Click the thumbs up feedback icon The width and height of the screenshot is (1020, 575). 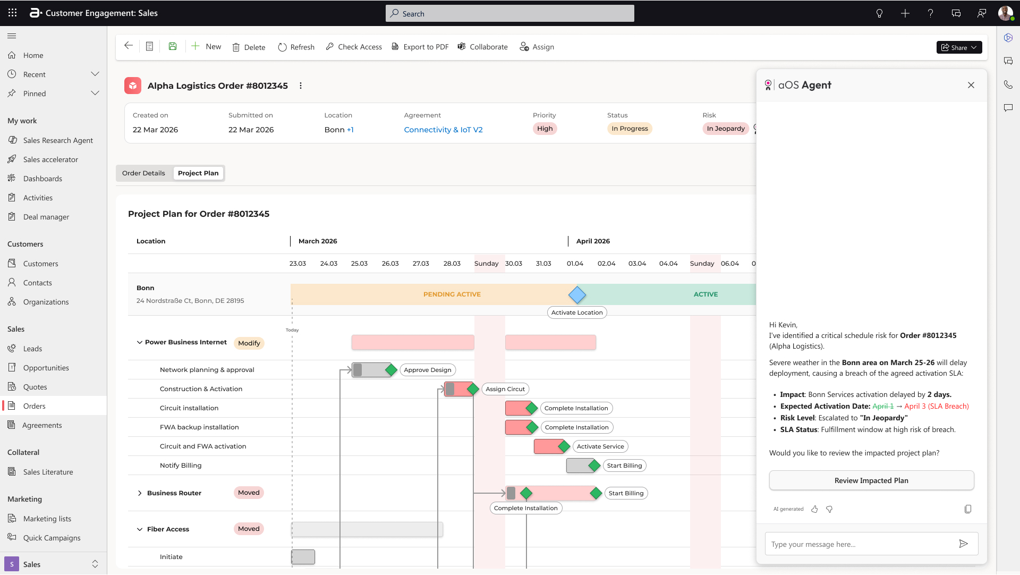pyautogui.click(x=814, y=509)
